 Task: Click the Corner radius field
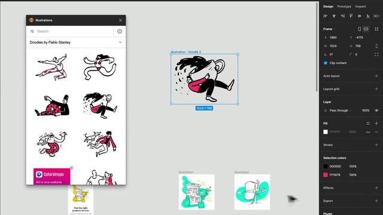click(360, 54)
